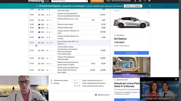Open Объём покупок ценных бумаг TIC (фев)
This screenshot has width=181, height=101.
pos(68,63)
